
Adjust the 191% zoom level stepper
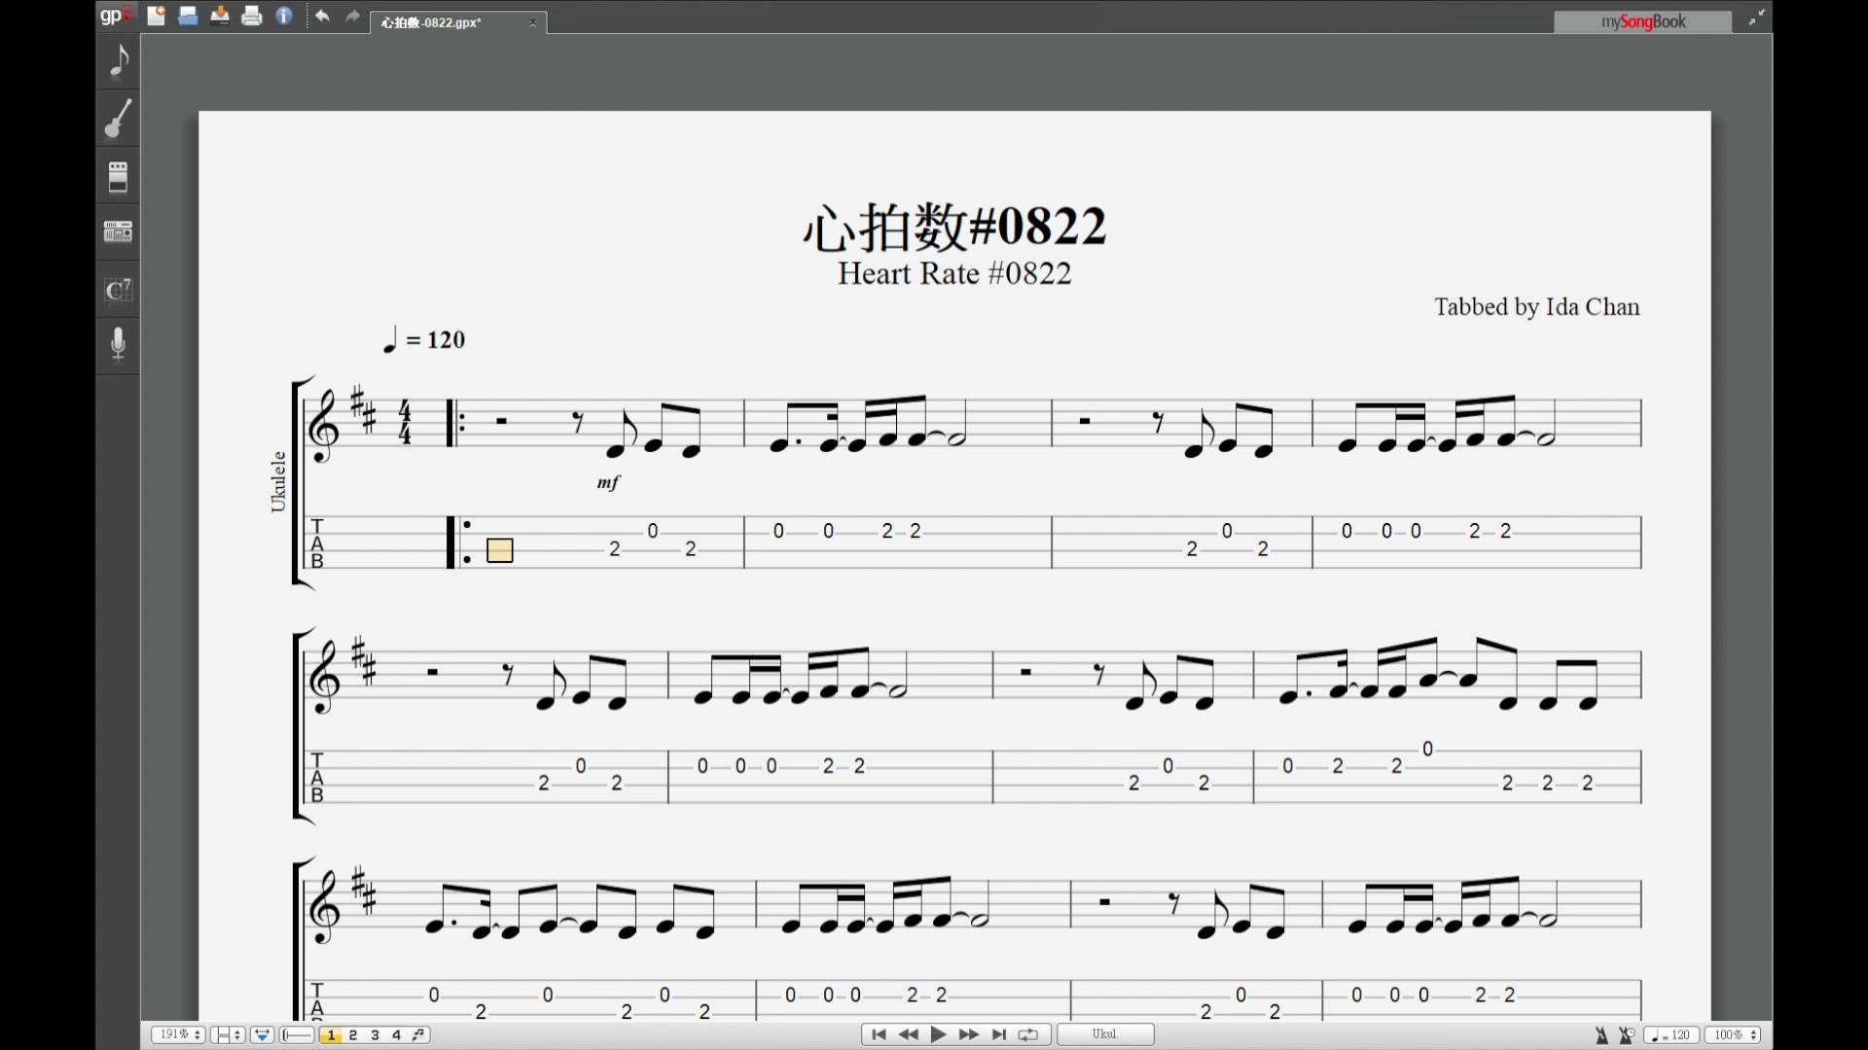point(177,1034)
